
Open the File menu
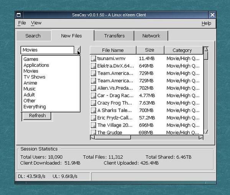tap(22, 23)
